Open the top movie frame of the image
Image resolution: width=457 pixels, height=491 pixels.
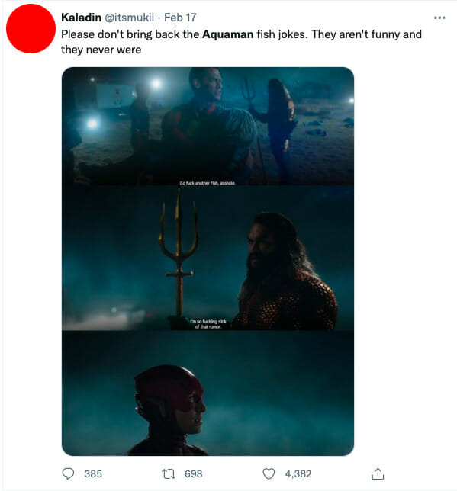(x=208, y=127)
